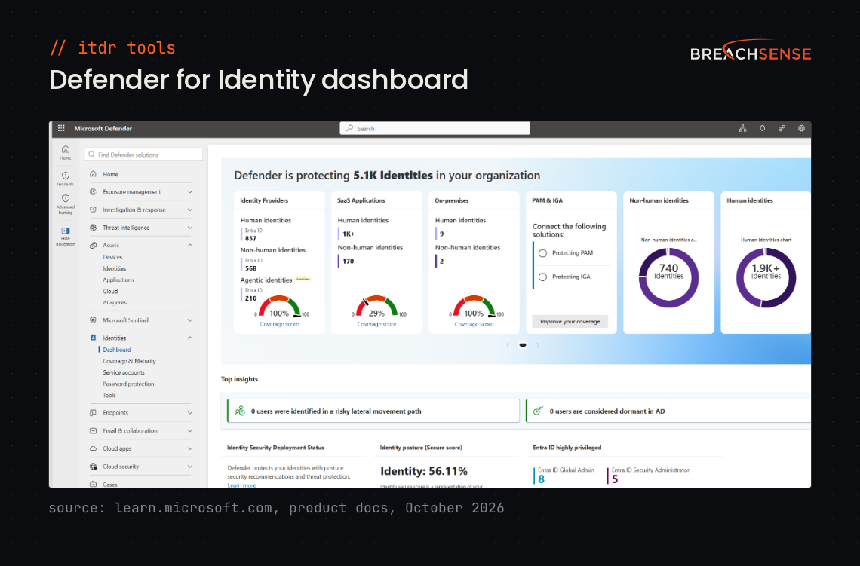
Task: Click the Cloud apps cloud icon
Action: (93, 448)
